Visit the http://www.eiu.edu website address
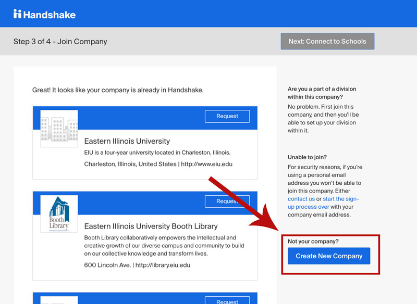This screenshot has height=304, width=417. (206, 164)
